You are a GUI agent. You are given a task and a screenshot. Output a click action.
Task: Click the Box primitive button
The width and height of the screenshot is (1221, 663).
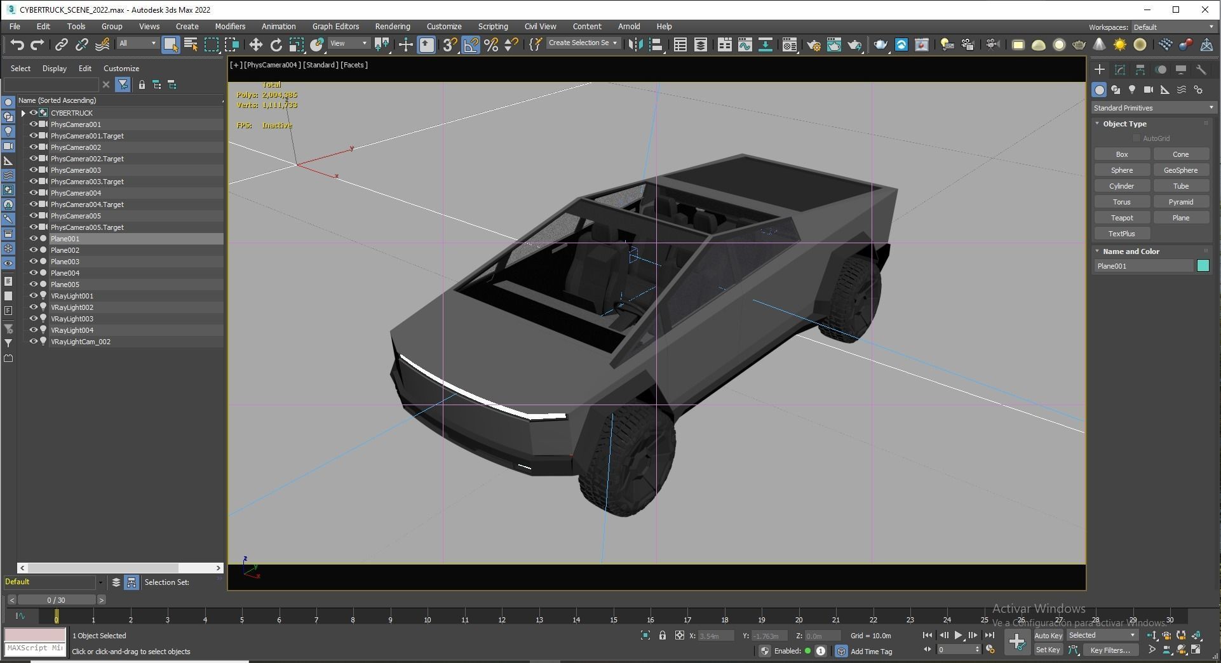(x=1121, y=154)
